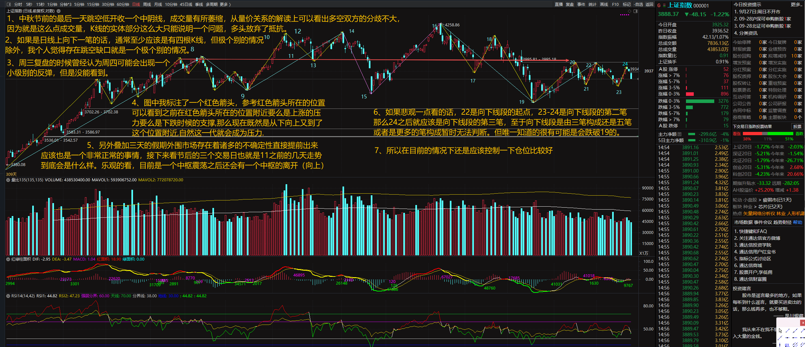The height and width of the screenshot is (347, 805).
Task: Open the green list icon beside 上证指数
Action: pos(664,6)
